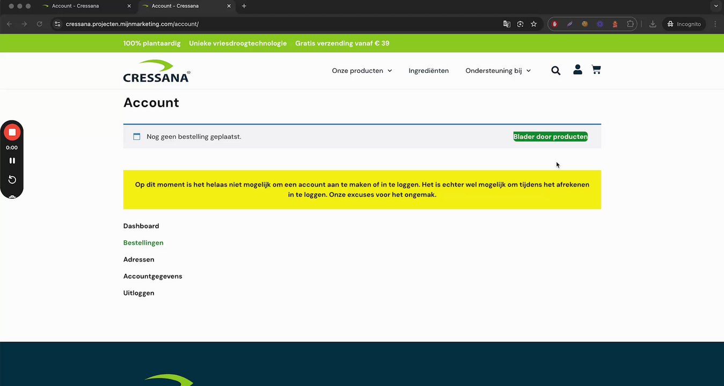Open the shopping cart icon
Screen dimensions: 724x386
(x=596, y=70)
